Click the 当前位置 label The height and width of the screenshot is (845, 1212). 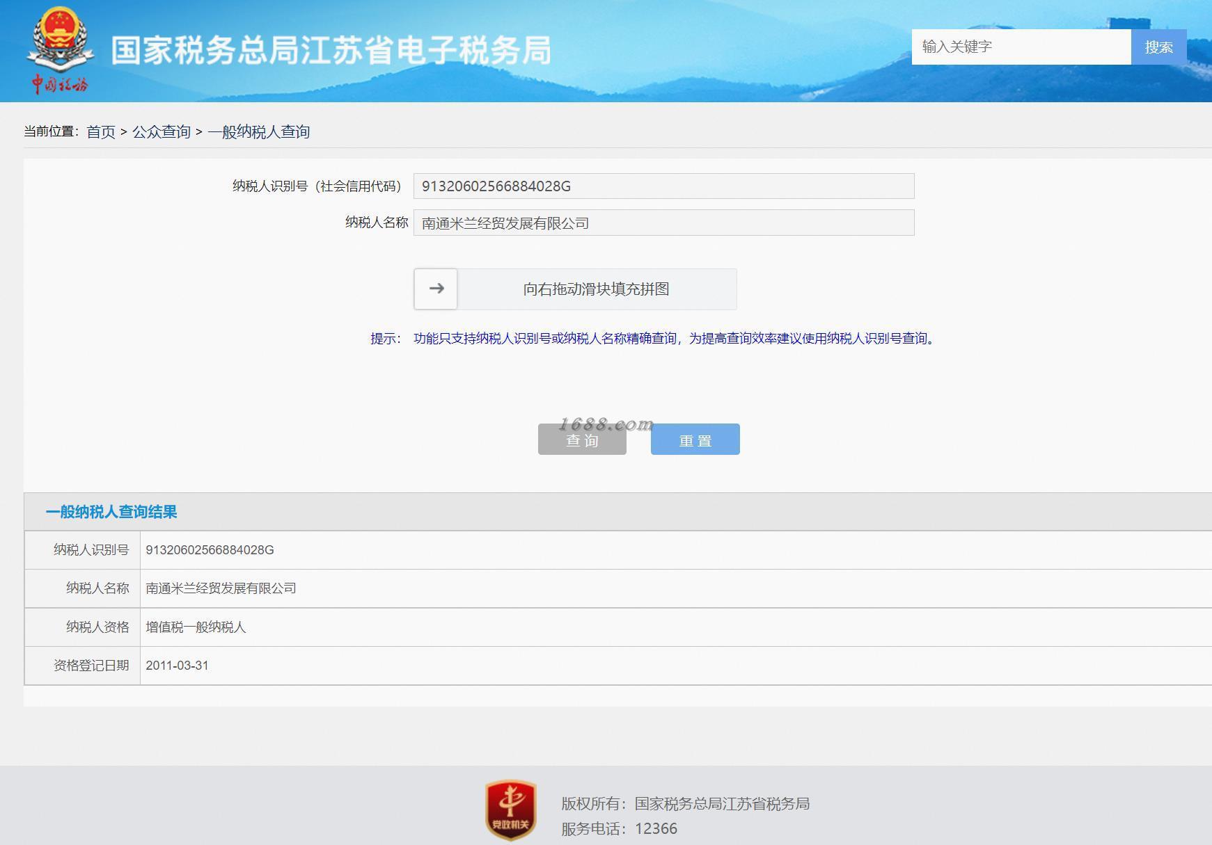[x=51, y=131]
